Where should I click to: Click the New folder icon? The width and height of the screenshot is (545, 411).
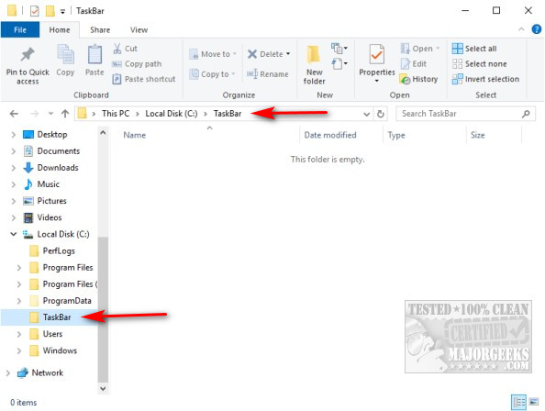[x=314, y=54]
